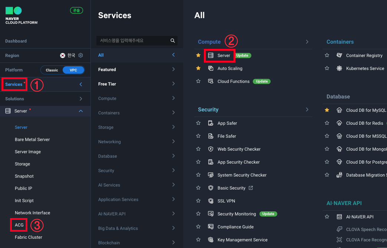Click the Basic Security shield icon

point(211,188)
